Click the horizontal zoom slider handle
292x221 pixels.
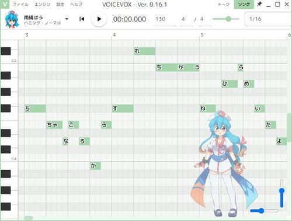[262, 211]
